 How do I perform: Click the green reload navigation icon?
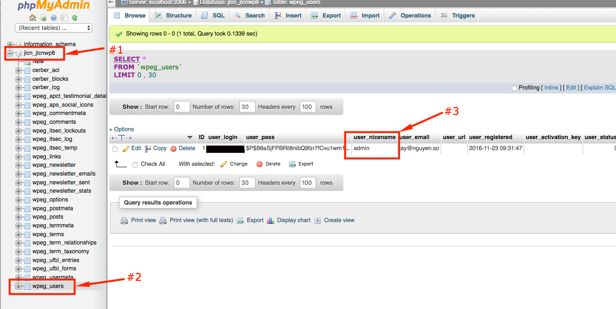(x=75, y=18)
